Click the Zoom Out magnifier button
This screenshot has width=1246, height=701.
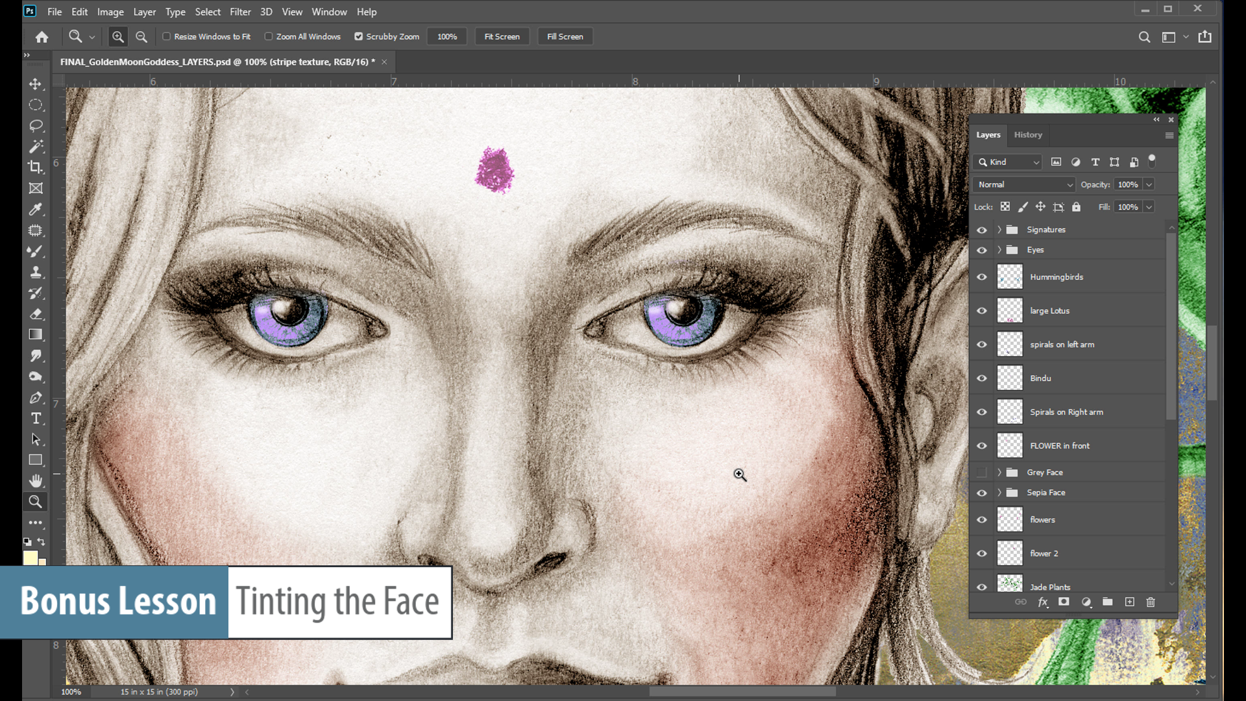[x=141, y=37]
